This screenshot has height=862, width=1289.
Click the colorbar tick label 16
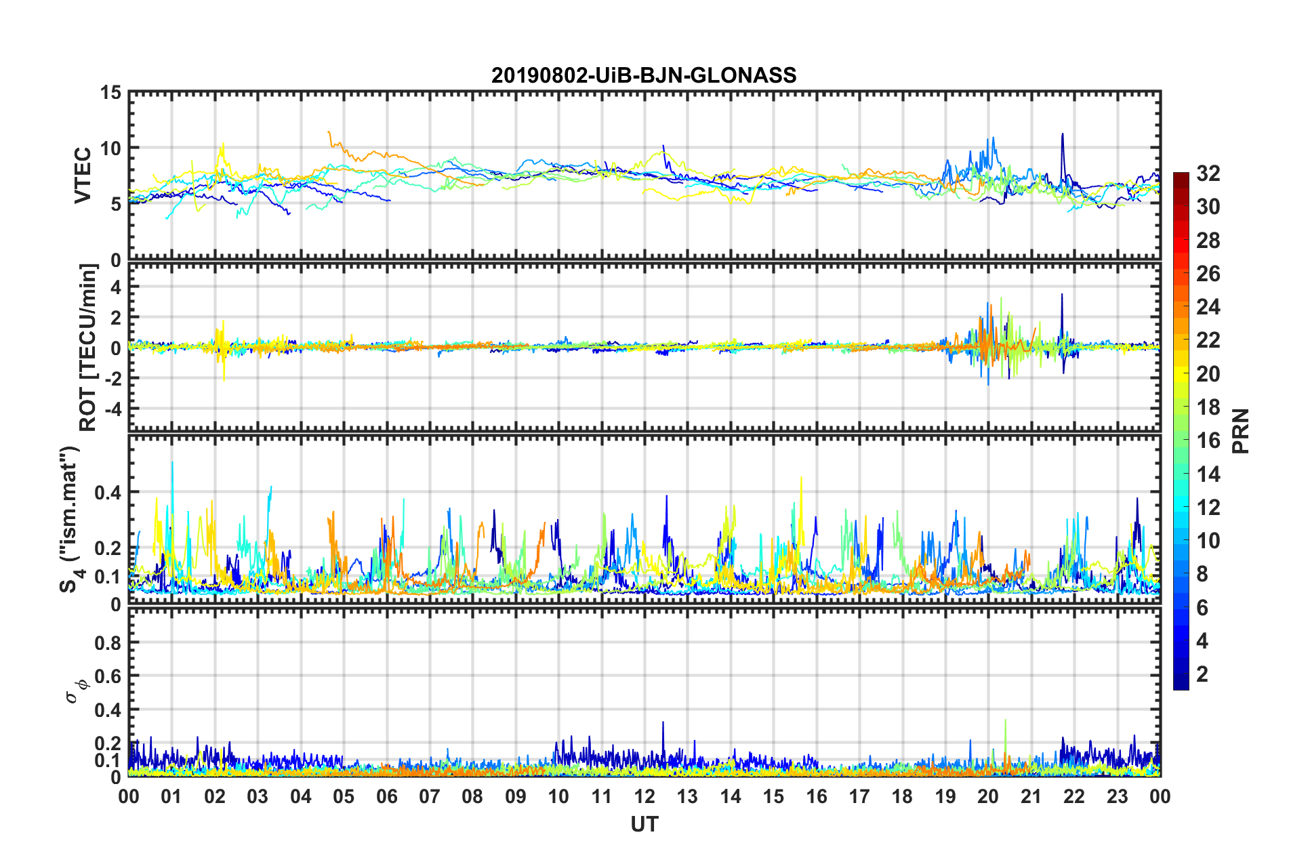[x=1208, y=440]
